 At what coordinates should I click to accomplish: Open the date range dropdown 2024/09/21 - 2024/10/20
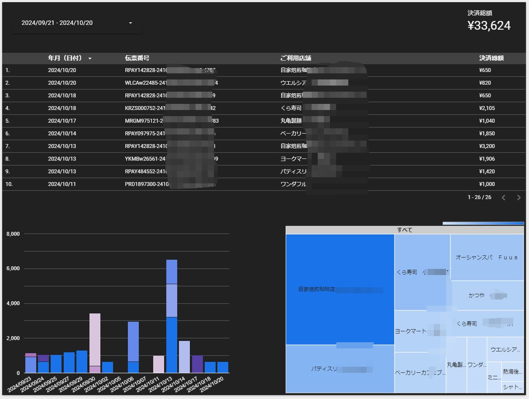pyautogui.click(x=76, y=23)
